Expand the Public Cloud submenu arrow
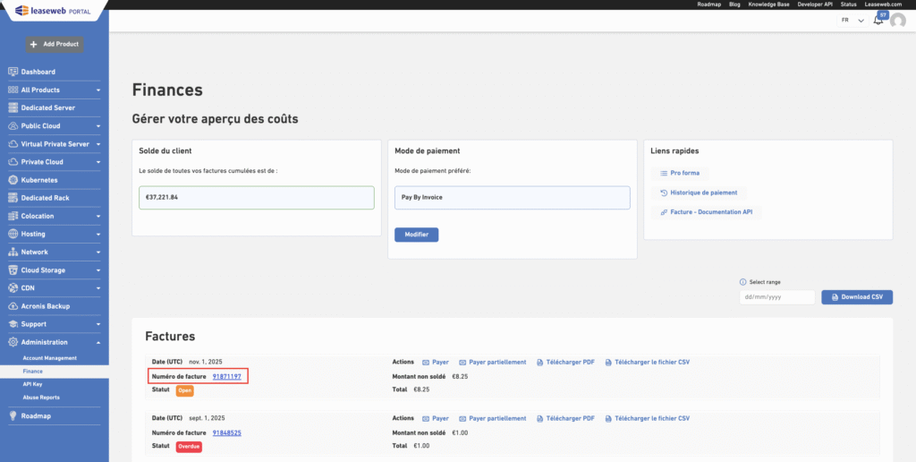 click(98, 126)
